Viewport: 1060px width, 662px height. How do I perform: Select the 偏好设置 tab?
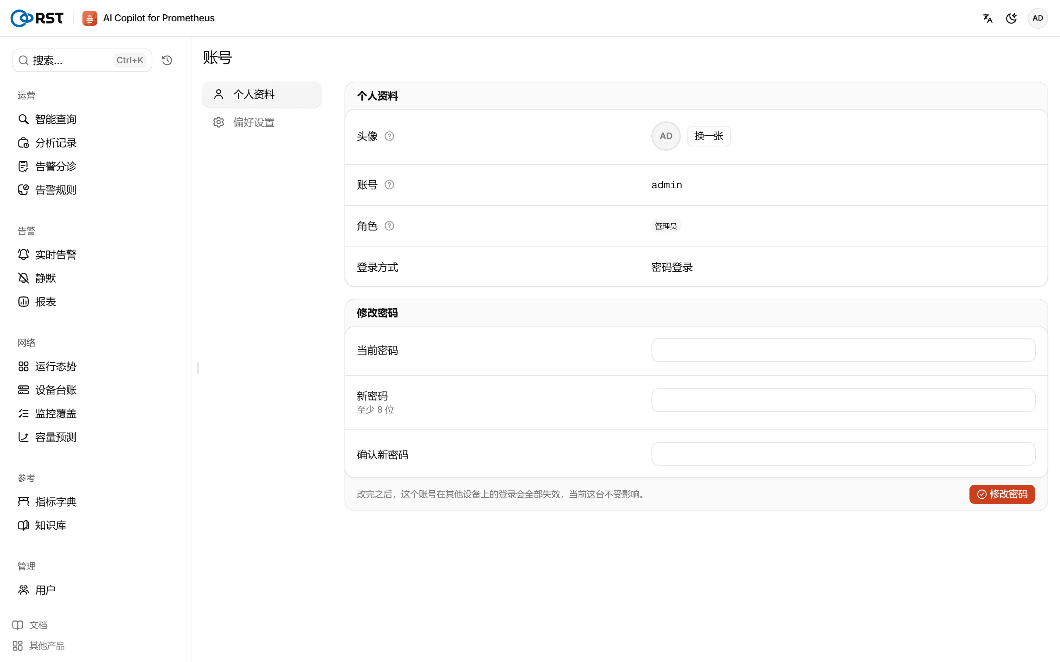[262, 122]
